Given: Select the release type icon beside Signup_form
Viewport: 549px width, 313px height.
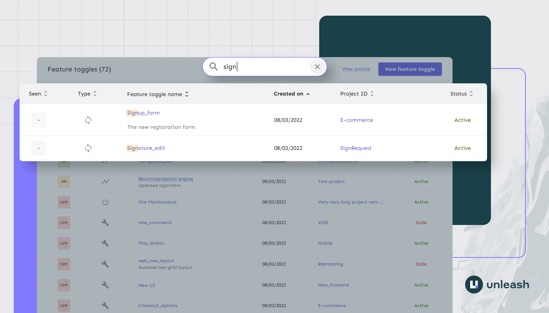Looking at the screenshot, I should (88, 120).
